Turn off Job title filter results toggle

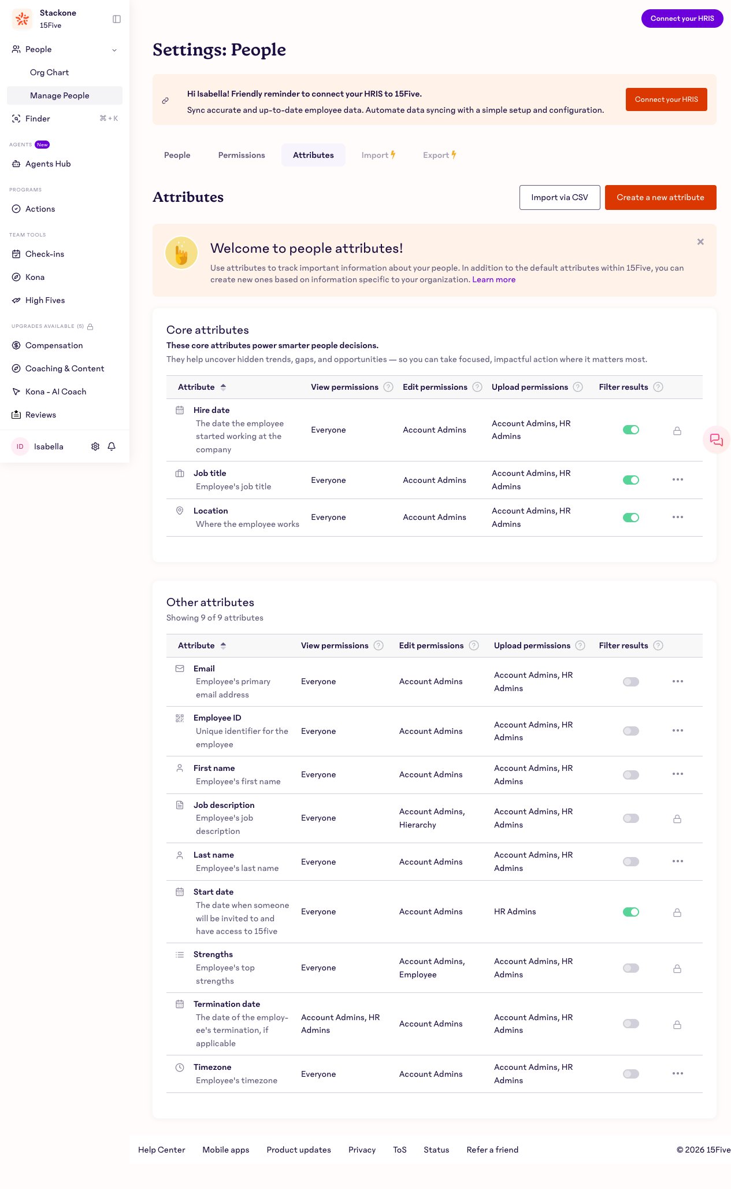(631, 480)
